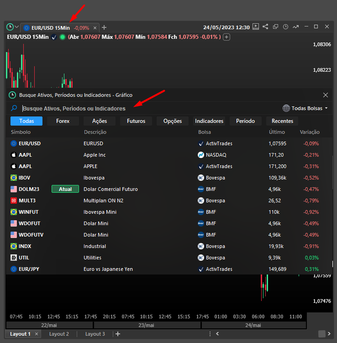Image resolution: width=337 pixels, height=343 pixels.
Task: Click the share icon in the chart toolbar
Action: pos(265,27)
